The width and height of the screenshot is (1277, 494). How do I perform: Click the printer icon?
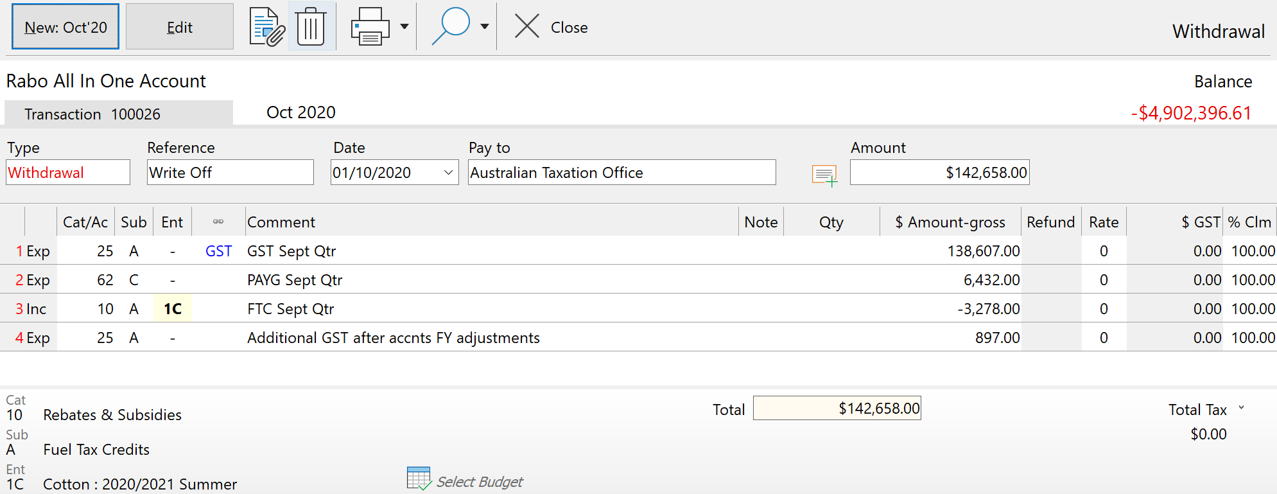tap(370, 27)
